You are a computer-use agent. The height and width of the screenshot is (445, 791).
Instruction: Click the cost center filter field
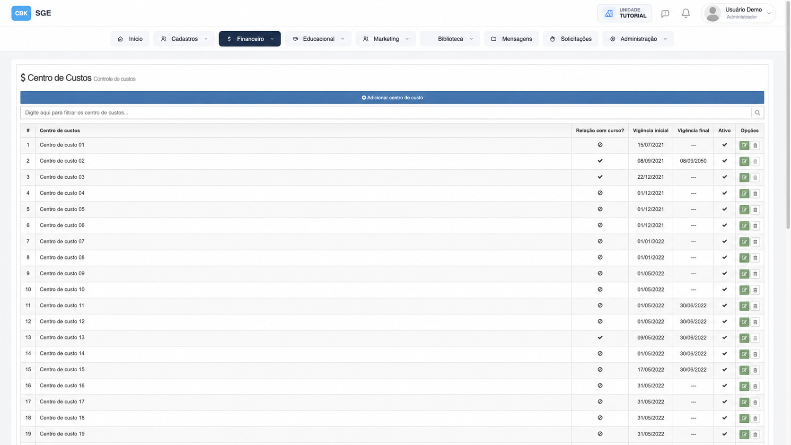tap(386, 113)
